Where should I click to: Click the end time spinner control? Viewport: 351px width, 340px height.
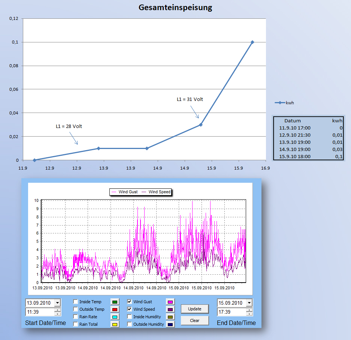coord(249,312)
